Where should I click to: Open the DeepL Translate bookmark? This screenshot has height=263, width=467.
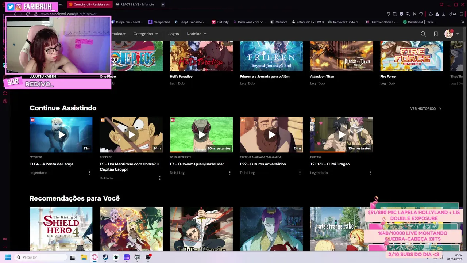tap(190, 22)
